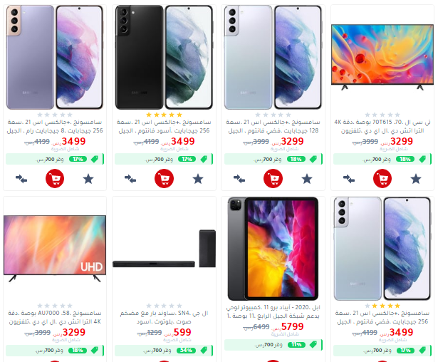Click five-star rating of black Galaxy S21+
Screen dimensions: 438x362
point(164,115)
